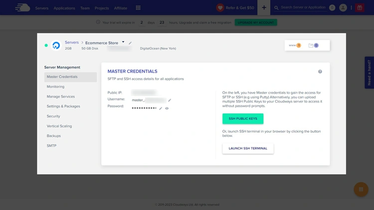Click the SSH Public Keys button
The image size is (374, 210).
[x=243, y=118]
